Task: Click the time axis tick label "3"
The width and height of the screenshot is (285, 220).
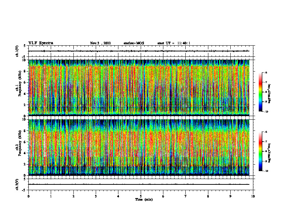Action: tap(96, 196)
